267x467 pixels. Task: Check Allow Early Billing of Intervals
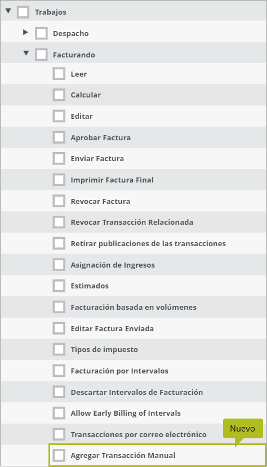pyautogui.click(x=59, y=413)
